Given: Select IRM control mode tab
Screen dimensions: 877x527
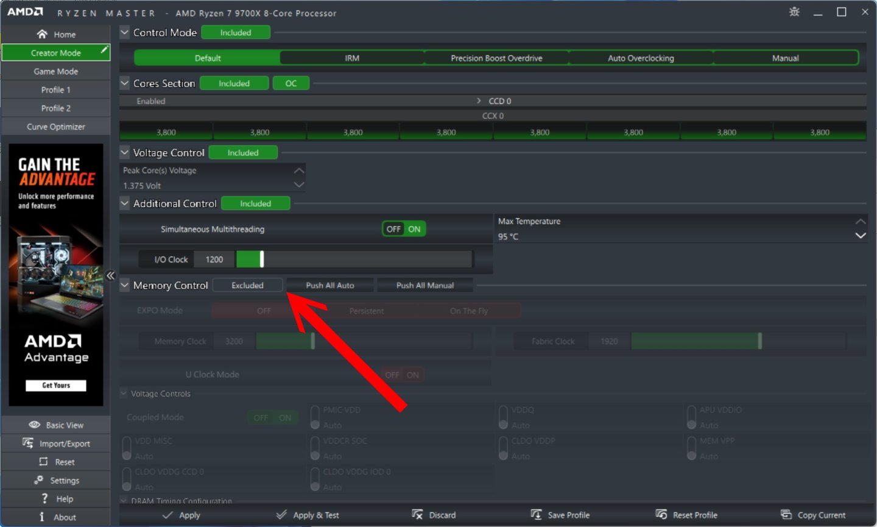Looking at the screenshot, I should [x=352, y=58].
